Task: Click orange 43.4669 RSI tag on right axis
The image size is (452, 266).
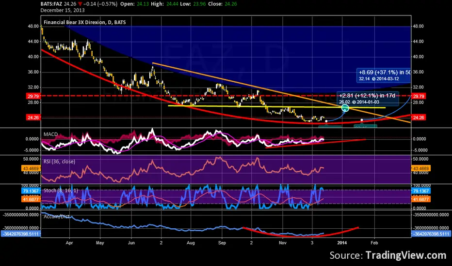Action: [x=421, y=168]
